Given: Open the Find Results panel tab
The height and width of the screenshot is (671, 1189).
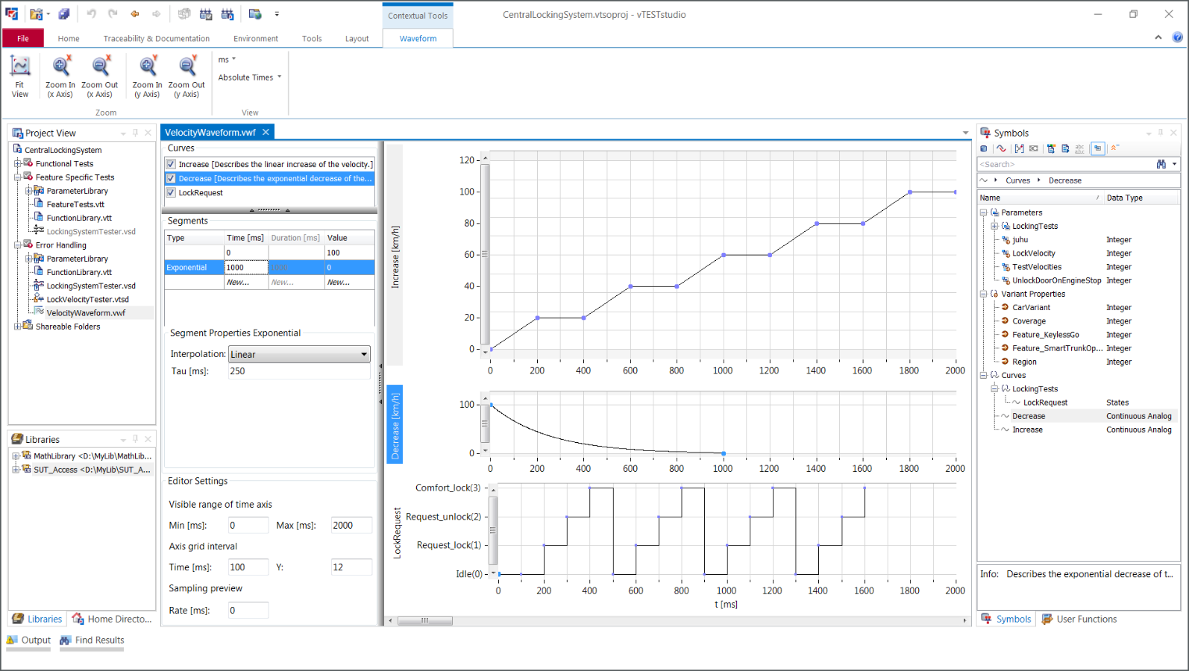Looking at the screenshot, I should 92,640.
